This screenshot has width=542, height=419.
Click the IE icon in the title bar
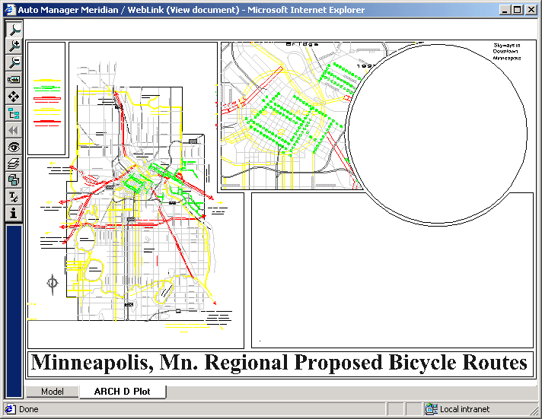(10, 10)
